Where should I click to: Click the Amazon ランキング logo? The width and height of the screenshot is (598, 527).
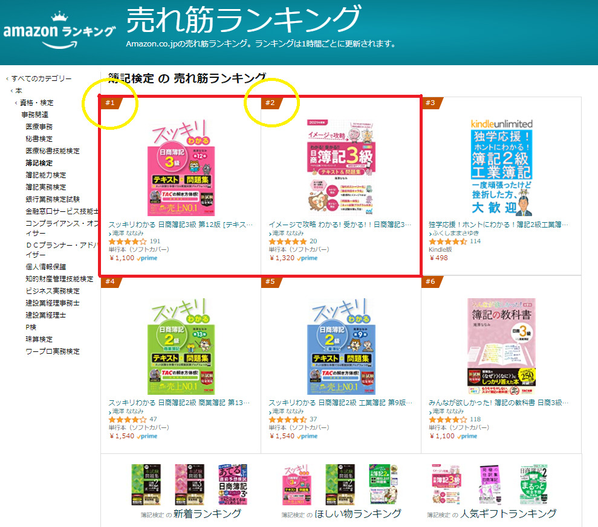[59, 31]
